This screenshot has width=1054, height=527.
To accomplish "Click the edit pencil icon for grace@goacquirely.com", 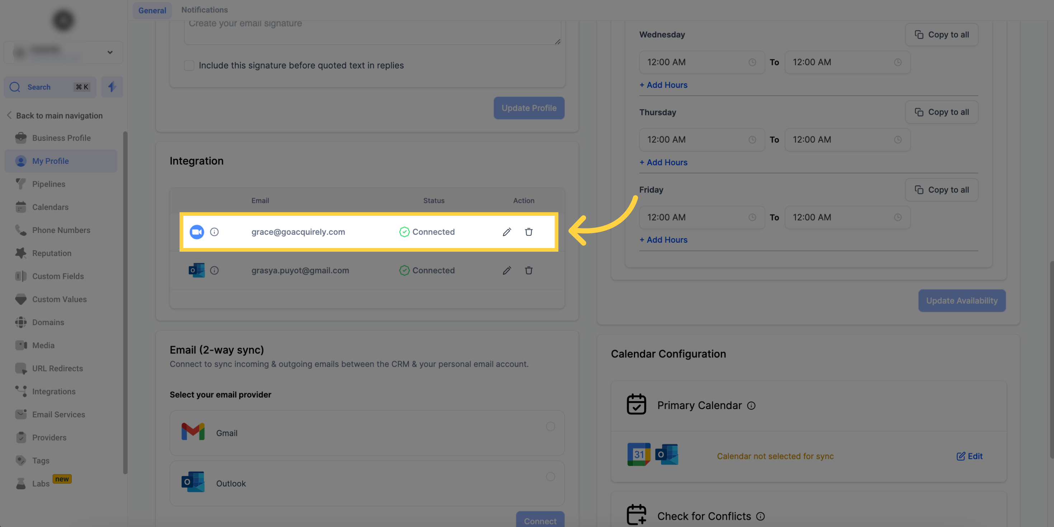I will (507, 232).
